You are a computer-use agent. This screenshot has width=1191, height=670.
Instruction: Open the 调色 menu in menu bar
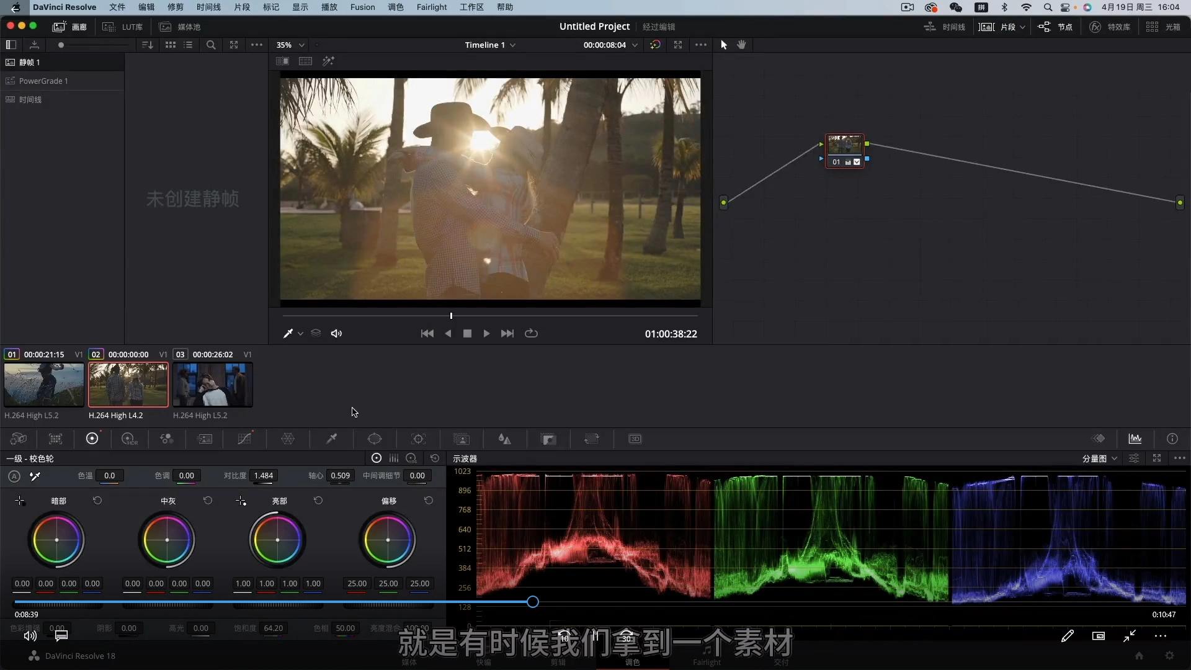395,7
